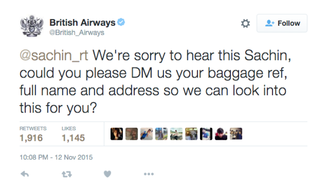The image size is (327, 190).
Task: Select the second liker avatar thumbnail
Action: 132,134
